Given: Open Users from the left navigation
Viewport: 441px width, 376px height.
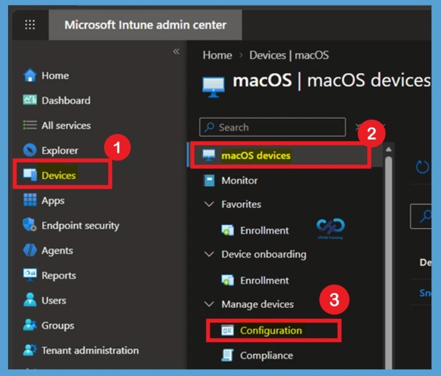Looking at the screenshot, I should click(x=54, y=300).
